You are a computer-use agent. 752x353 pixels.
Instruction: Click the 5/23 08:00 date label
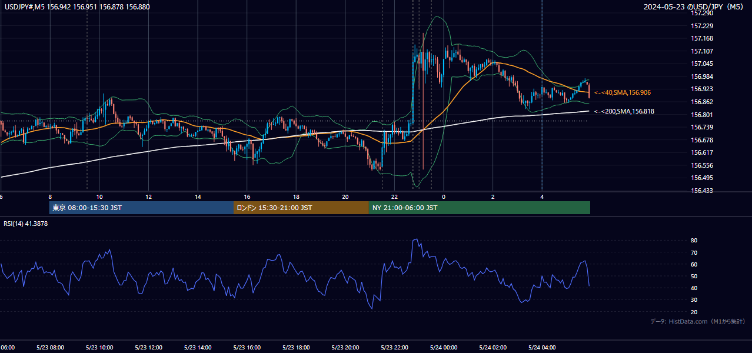pyautogui.click(x=50, y=348)
